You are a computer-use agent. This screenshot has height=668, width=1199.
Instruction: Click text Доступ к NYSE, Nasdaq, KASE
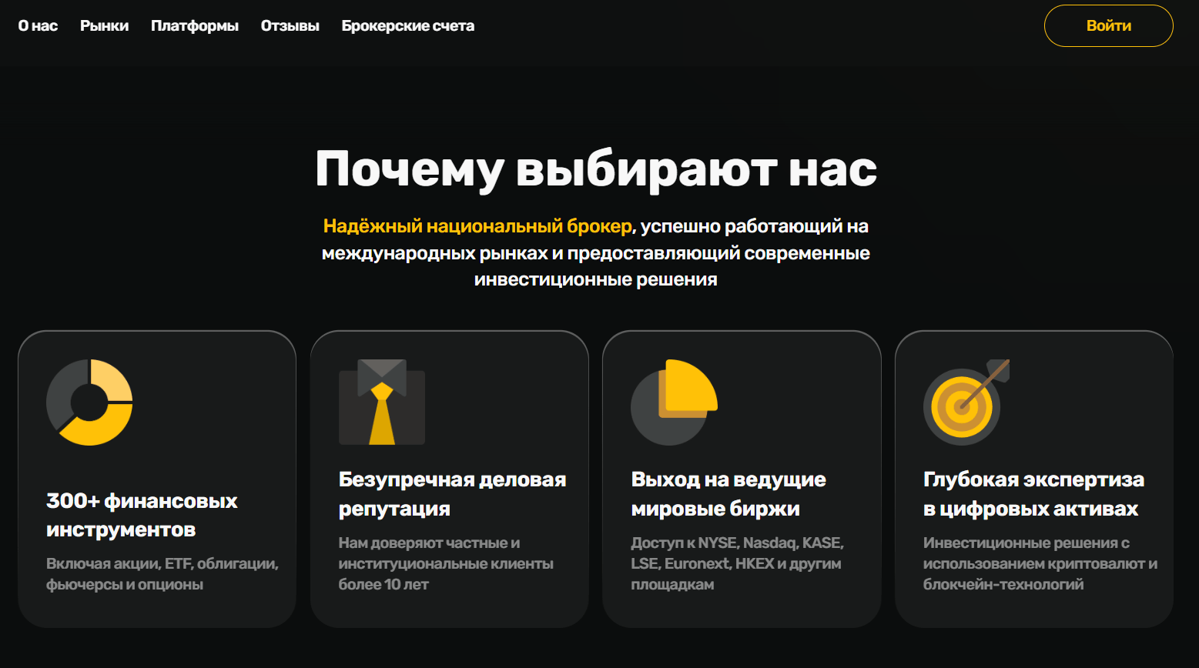tap(737, 543)
